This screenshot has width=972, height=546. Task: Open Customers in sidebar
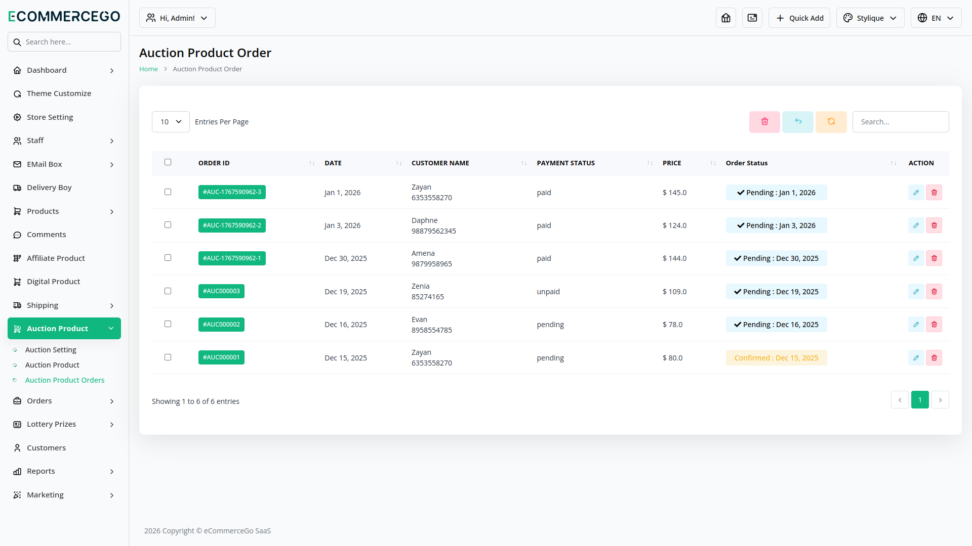pos(64,448)
